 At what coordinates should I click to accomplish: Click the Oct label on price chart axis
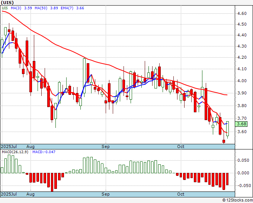pyautogui.click(x=181, y=146)
